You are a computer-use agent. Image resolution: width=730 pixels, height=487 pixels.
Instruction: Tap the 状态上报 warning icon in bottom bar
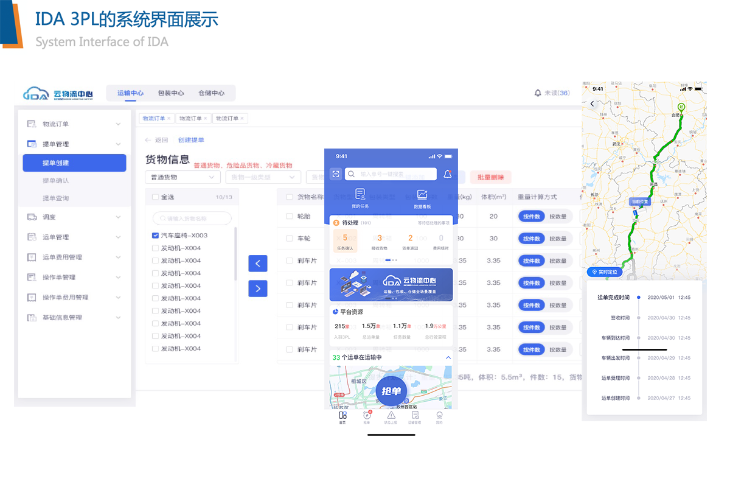tap(391, 415)
